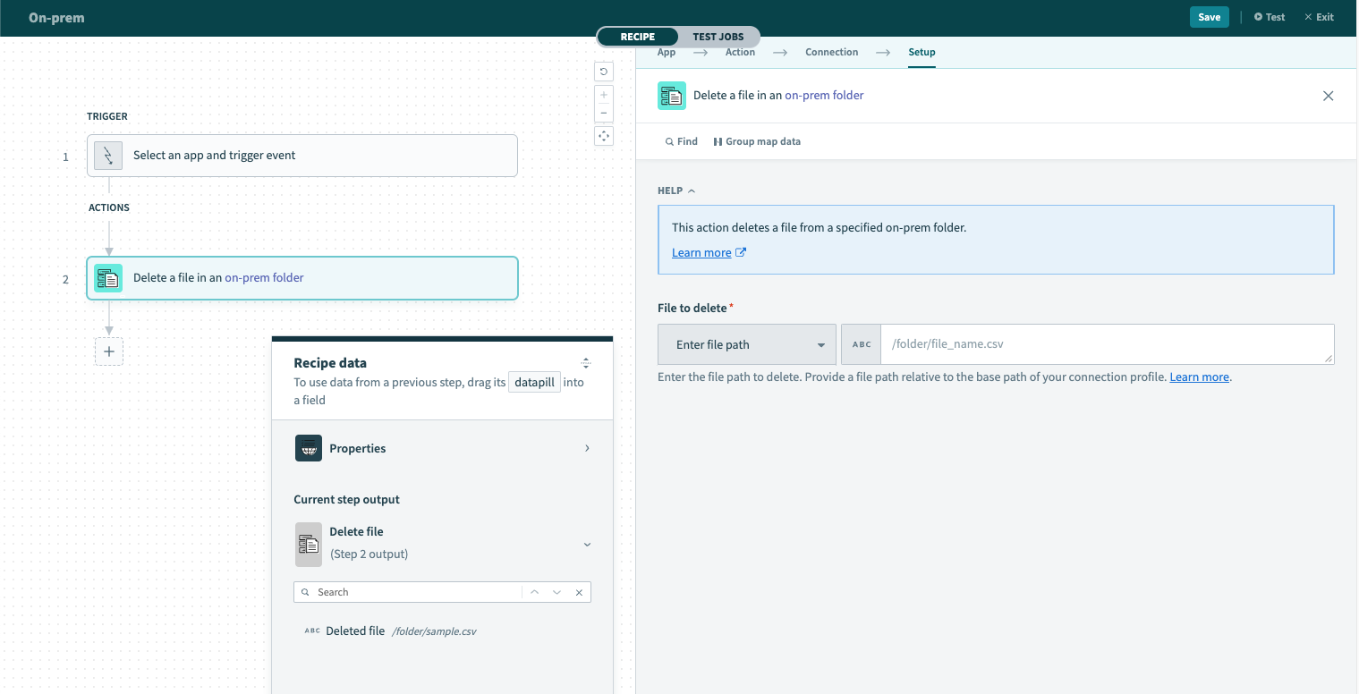Screen dimensions: 1359x694
Task: Click the file path text input field
Action: tap(1105, 344)
